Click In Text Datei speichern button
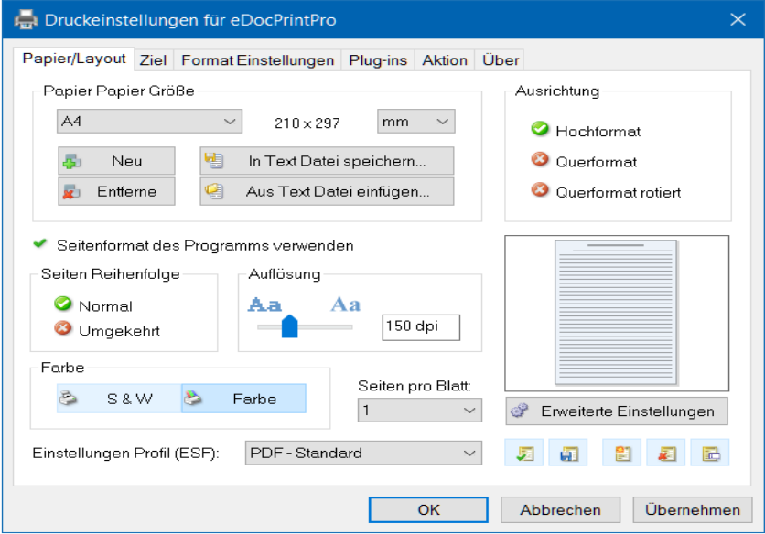Image resolution: width=765 pixels, height=534 pixels. click(x=327, y=161)
